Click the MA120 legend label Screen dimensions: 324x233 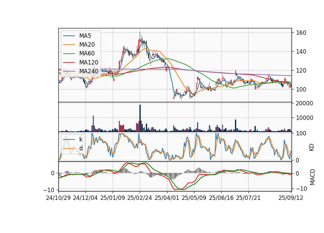click(x=89, y=62)
